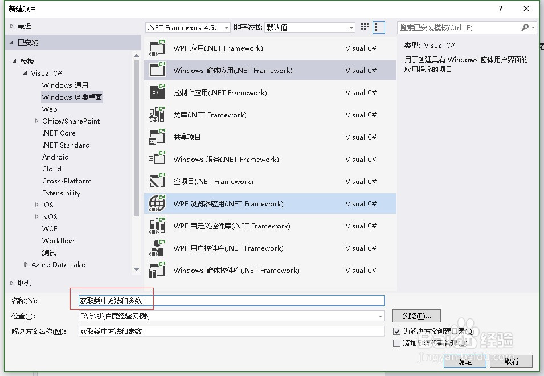This screenshot has width=544, height=376.
Task: Click the 确定 button to create project
Action: [x=465, y=361]
